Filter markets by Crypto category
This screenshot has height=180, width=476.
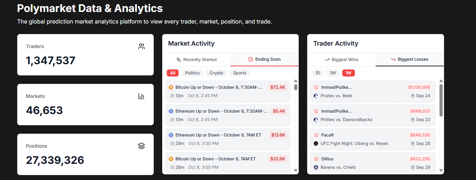(x=216, y=73)
